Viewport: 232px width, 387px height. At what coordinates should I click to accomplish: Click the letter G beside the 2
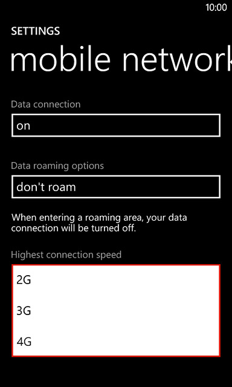[x=27, y=281]
